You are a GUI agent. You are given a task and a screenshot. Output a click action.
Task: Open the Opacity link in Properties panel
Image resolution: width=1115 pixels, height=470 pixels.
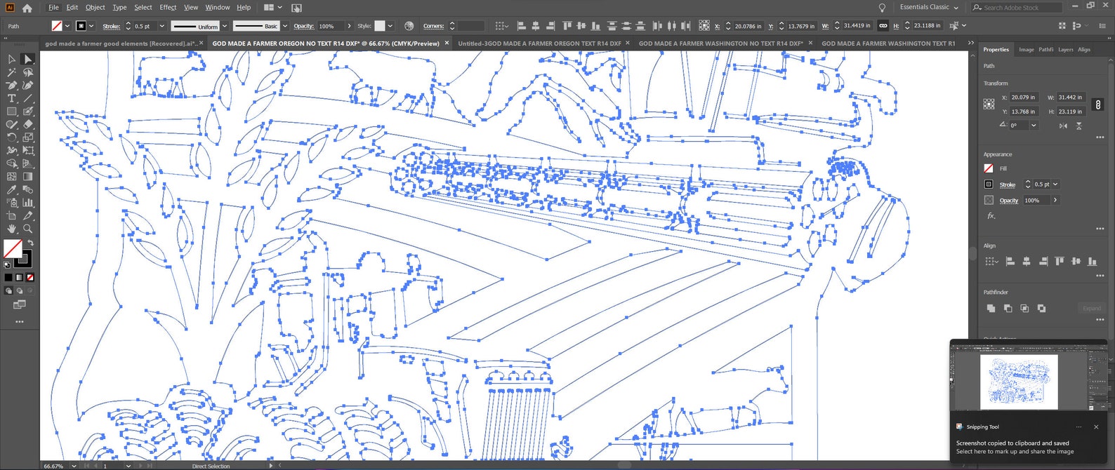point(1008,201)
